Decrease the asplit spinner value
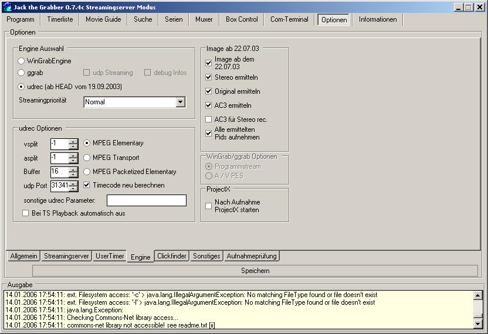Screen dimensions: 488x334 pos(73,161)
